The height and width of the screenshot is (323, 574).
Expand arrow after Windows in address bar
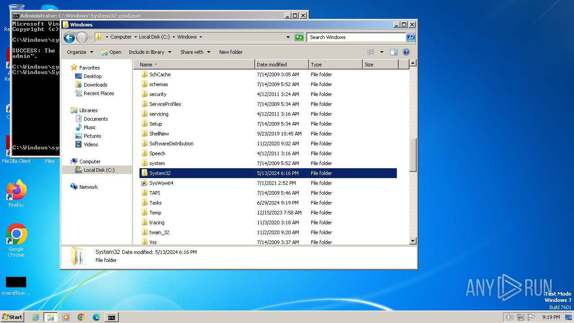pos(200,37)
